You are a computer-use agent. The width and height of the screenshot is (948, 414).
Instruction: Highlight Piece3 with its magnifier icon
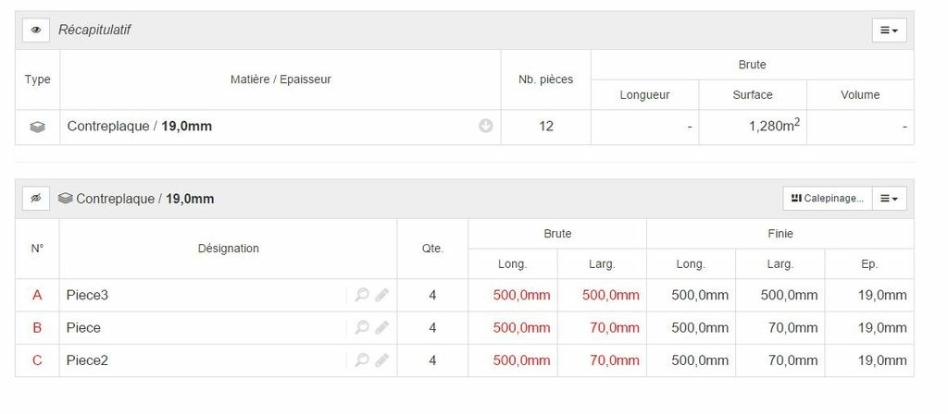(x=362, y=295)
